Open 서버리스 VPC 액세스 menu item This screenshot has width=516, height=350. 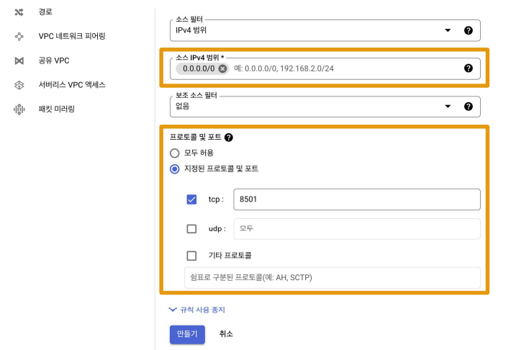click(x=72, y=85)
